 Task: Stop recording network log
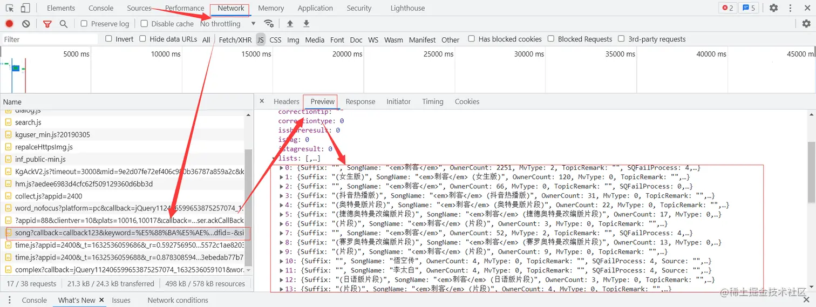coord(9,24)
